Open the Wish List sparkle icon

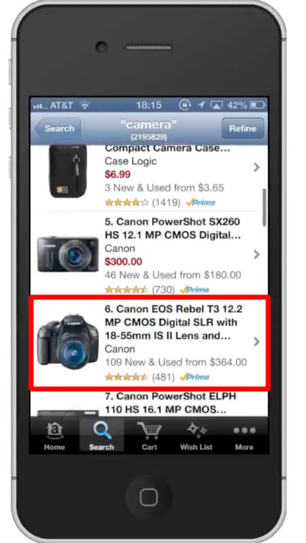coord(197,430)
